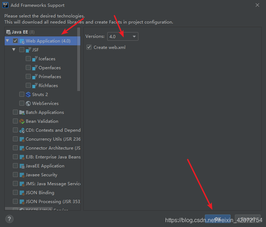
Task: Enable the WebServices checkbox
Action: (x=22, y=103)
